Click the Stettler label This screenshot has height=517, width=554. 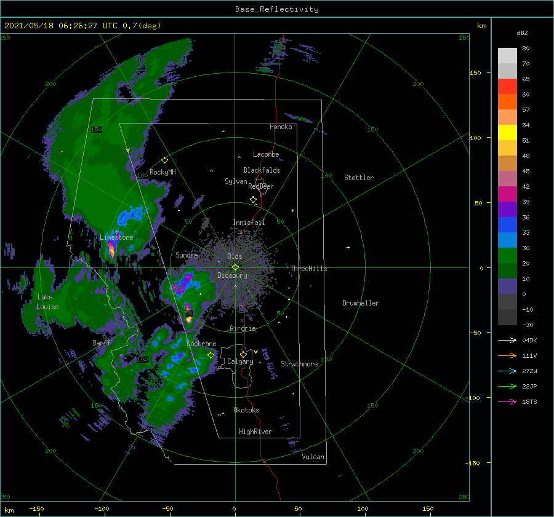[359, 178]
